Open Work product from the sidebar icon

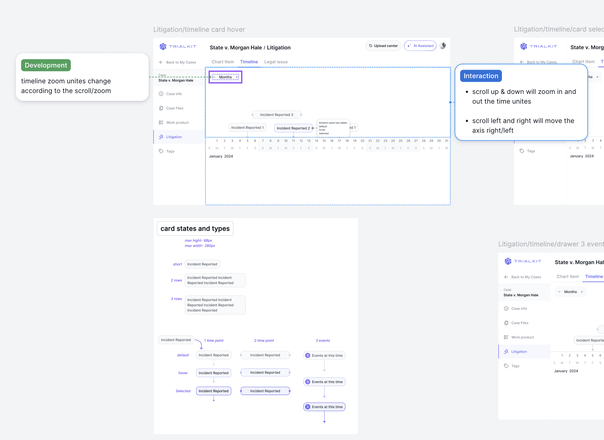[x=161, y=122]
